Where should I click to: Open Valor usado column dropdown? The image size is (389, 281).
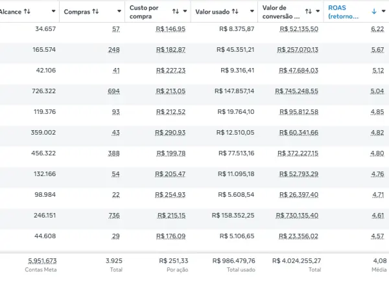252,11
